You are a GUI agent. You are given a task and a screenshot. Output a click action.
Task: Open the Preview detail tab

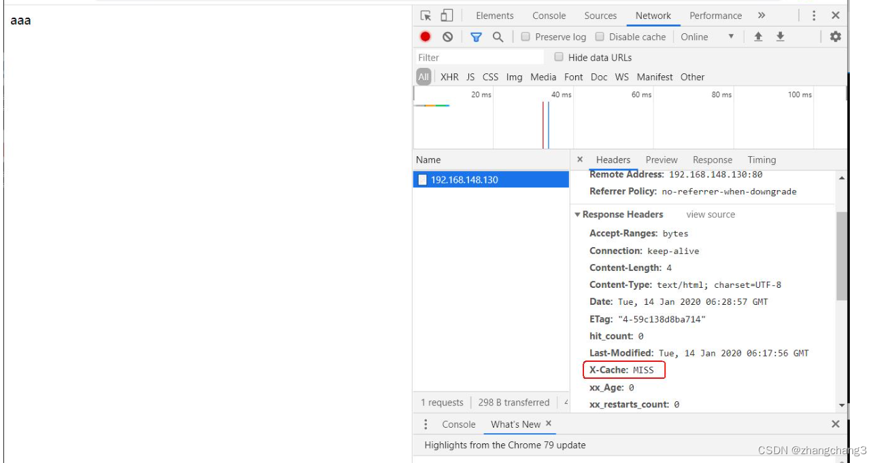(x=661, y=160)
